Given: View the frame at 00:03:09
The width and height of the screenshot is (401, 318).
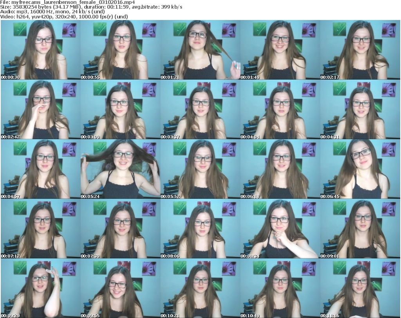Looking at the screenshot, I should pos(121,109).
